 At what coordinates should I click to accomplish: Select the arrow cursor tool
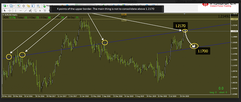[5, 11]
